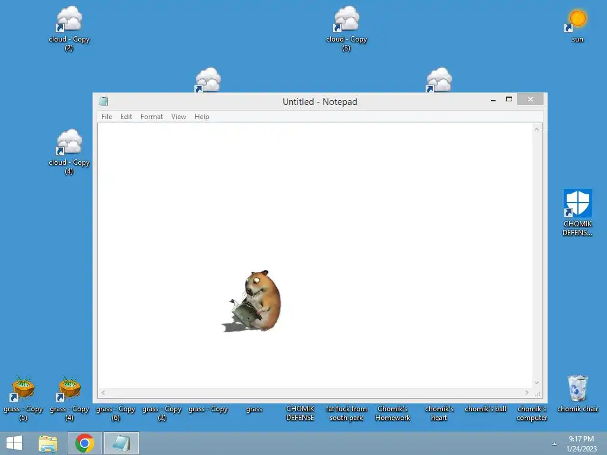Maximize the Notepad window
The width and height of the screenshot is (607, 455).
(x=509, y=99)
